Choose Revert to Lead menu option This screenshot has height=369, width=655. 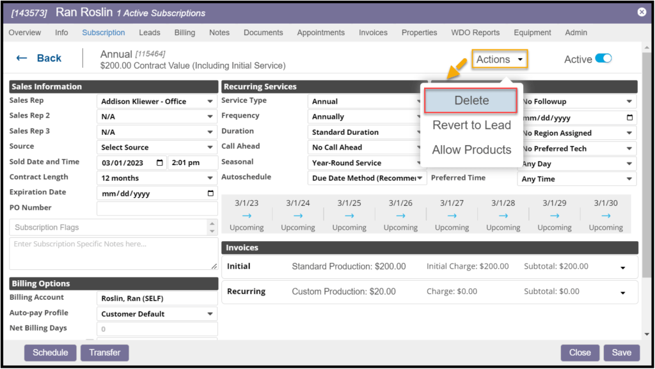(471, 125)
